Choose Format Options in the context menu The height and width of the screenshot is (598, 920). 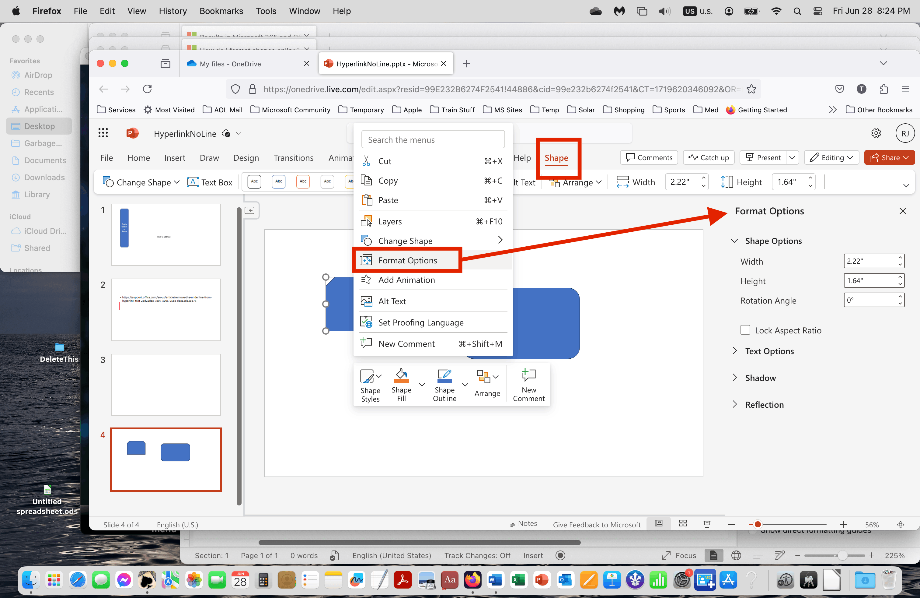407,260
